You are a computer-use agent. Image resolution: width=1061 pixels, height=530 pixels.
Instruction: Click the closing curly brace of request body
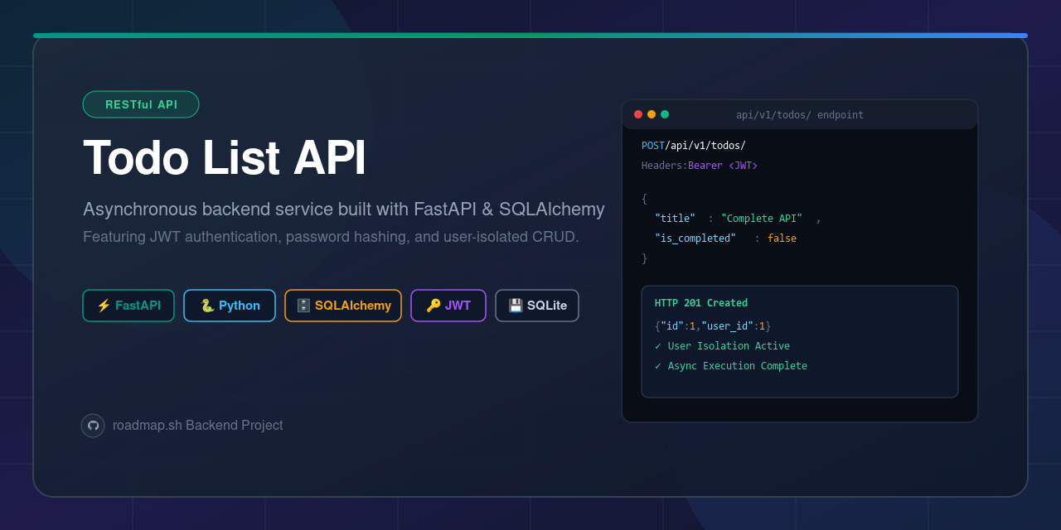click(644, 258)
